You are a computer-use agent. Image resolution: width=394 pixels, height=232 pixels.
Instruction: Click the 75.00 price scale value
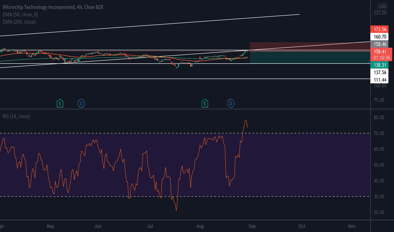click(x=379, y=100)
